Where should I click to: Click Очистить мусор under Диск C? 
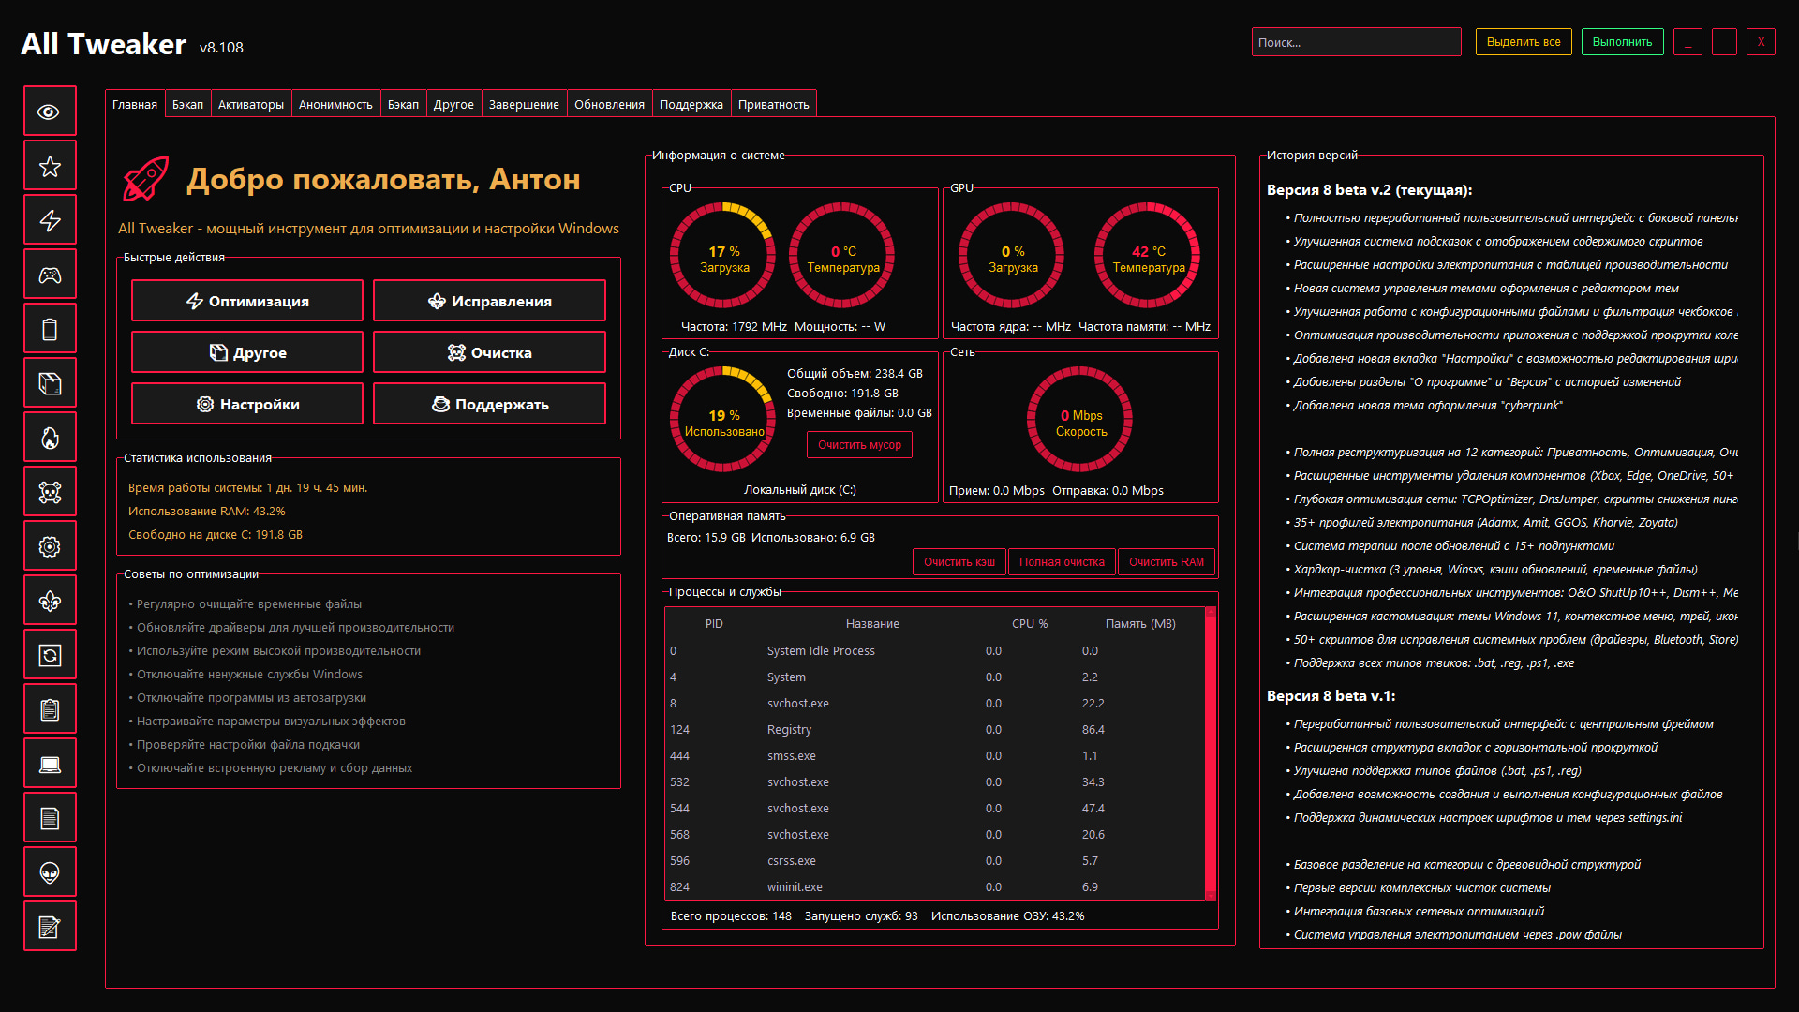(858, 444)
